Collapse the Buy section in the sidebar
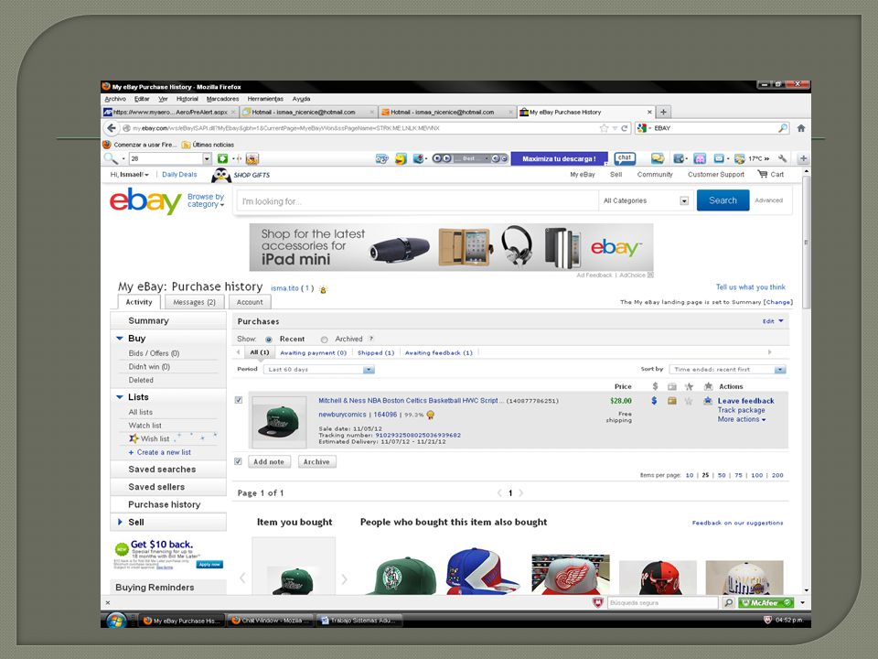This screenshot has height=659, width=878. coord(119,338)
